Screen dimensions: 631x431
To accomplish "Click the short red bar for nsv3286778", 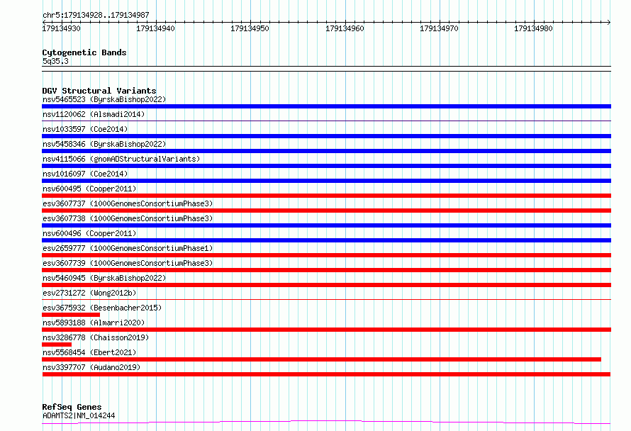I will [x=57, y=345].
